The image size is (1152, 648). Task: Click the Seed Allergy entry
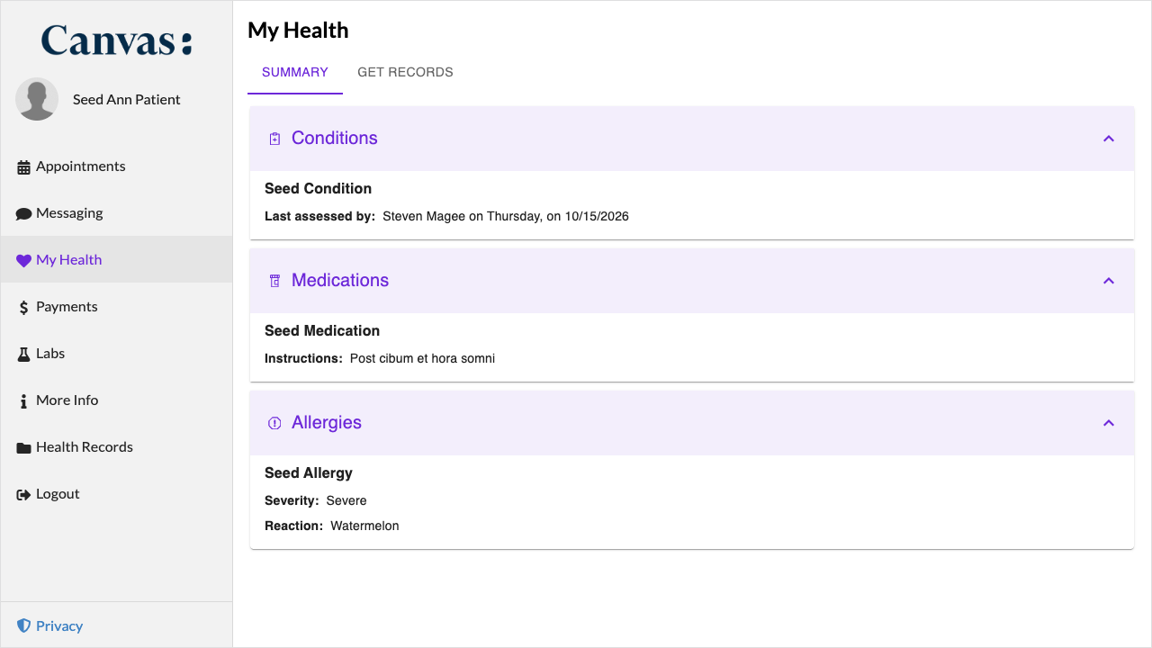[309, 473]
